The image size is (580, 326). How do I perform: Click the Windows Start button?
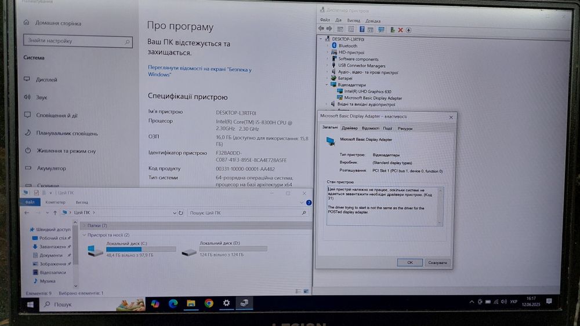pyautogui.click(x=30, y=305)
